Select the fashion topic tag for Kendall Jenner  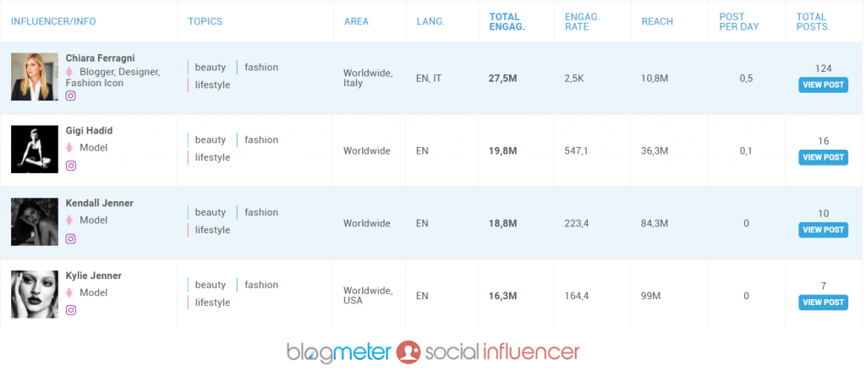(261, 213)
